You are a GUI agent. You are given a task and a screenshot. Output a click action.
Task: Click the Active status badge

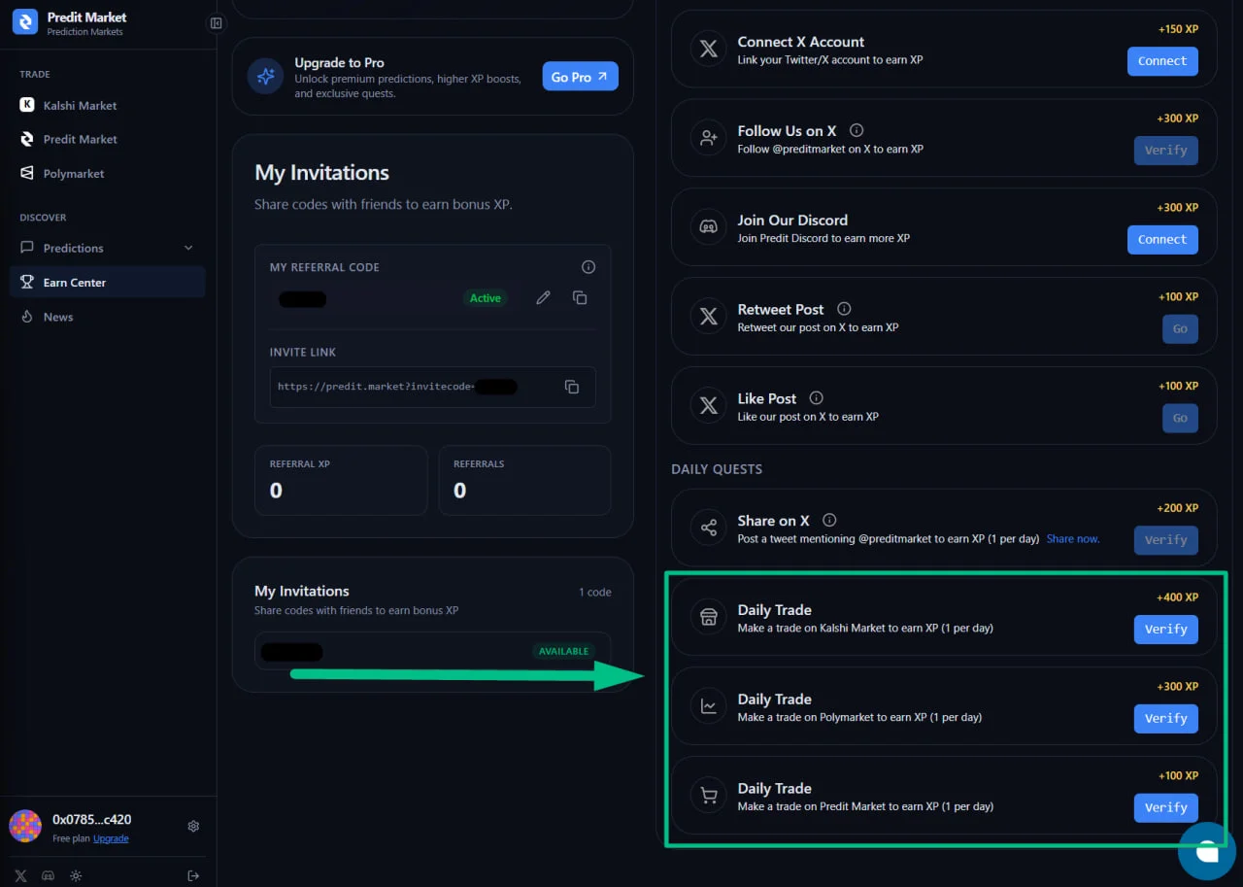[x=486, y=298]
